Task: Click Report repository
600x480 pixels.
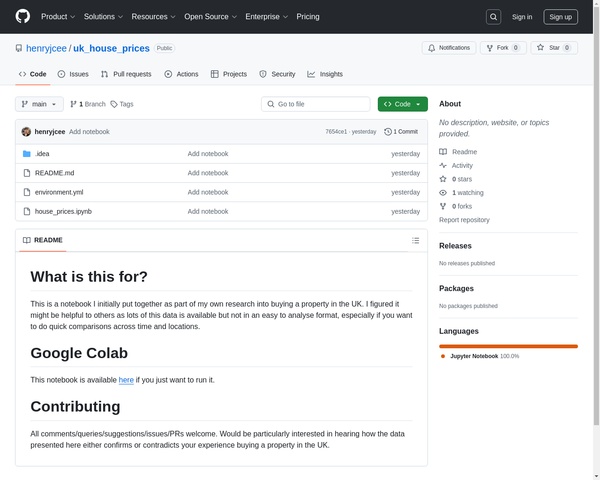Action: [464, 220]
